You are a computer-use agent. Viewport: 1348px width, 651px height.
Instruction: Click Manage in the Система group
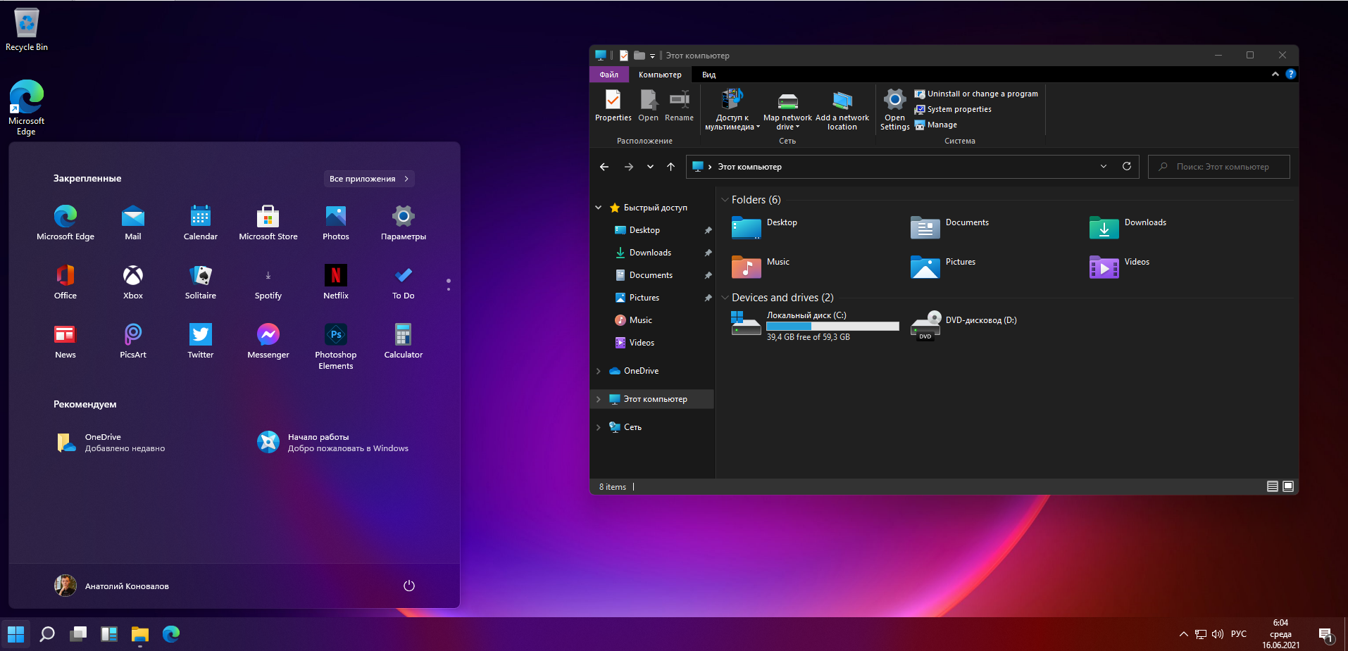[936, 125]
